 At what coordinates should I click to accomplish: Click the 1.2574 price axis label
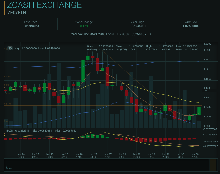coord(207,59)
